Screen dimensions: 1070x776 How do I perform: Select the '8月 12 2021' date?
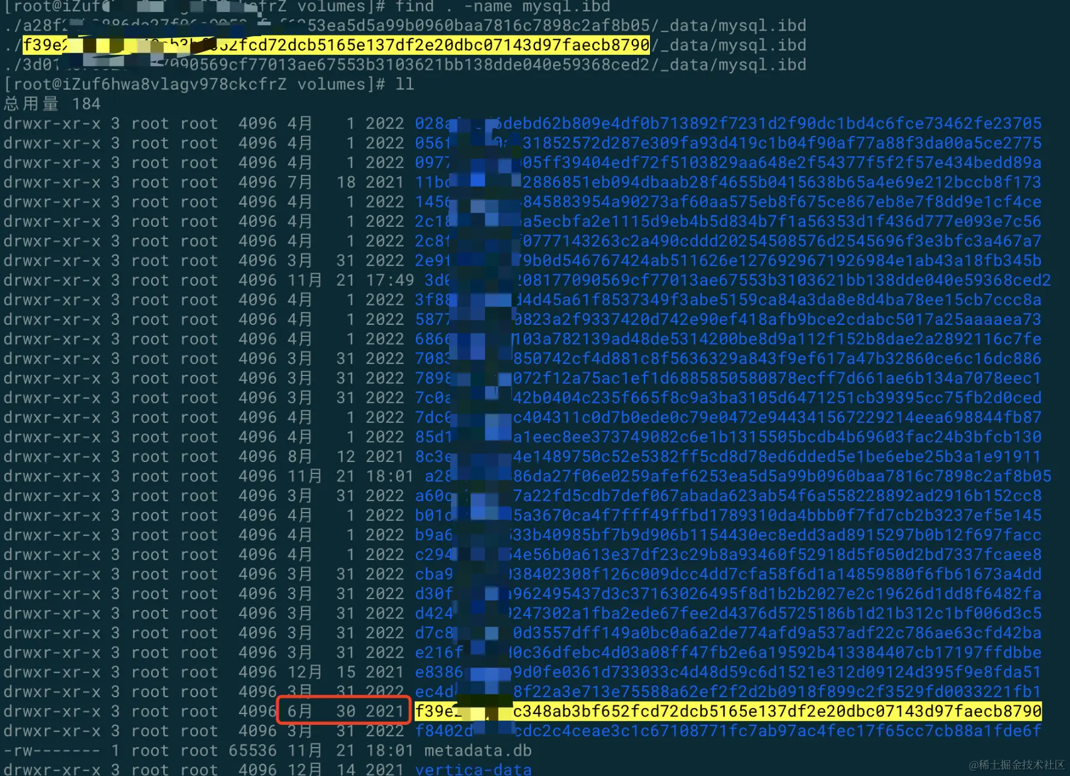point(345,457)
